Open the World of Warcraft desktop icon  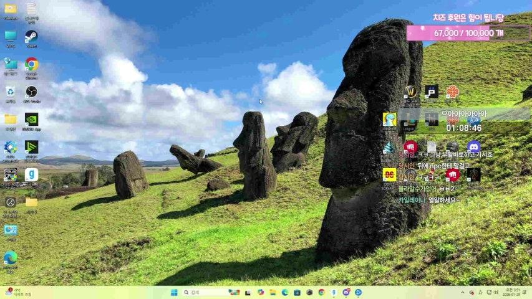(410, 92)
